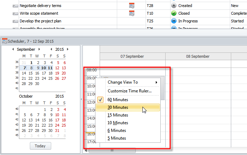Screen dimensions: 247x155
Task: Select 10 Minutes from the context menu
Action: (x=118, y=123)
